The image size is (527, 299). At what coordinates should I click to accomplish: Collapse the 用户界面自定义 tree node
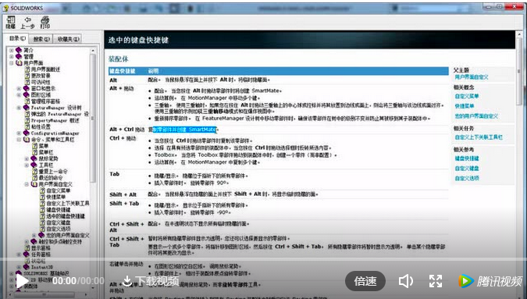(x=27, y=184)
